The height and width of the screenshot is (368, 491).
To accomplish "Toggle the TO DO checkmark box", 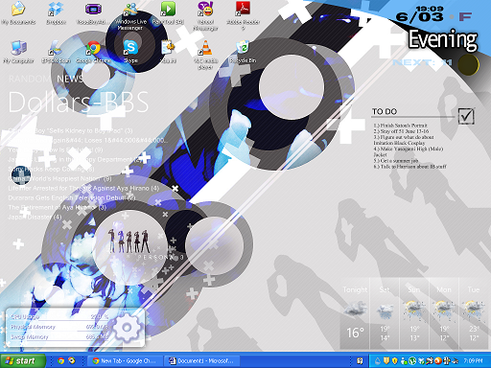I will (x=466, y=116).
